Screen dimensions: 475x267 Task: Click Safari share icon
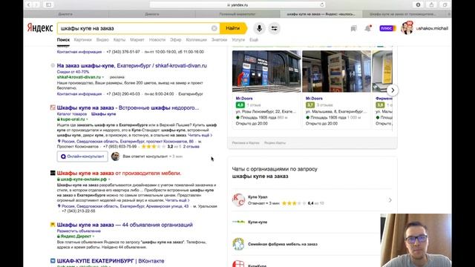click(x=431, y=5)
